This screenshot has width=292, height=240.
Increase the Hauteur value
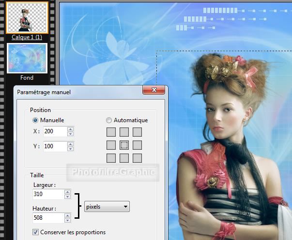click(x=68, y=215)
